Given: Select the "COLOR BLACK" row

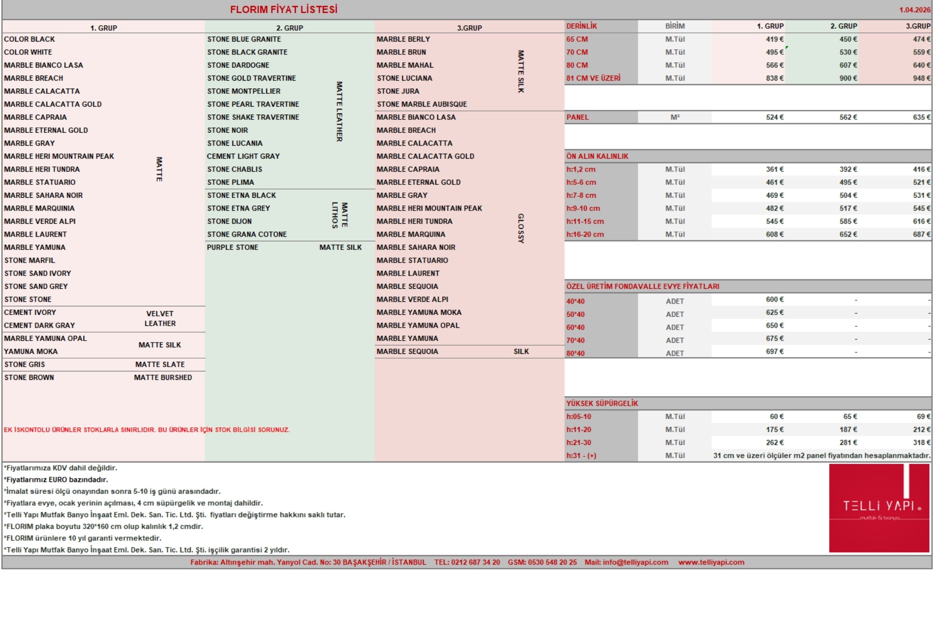Looking at the screenshot, I should point(30,39).
